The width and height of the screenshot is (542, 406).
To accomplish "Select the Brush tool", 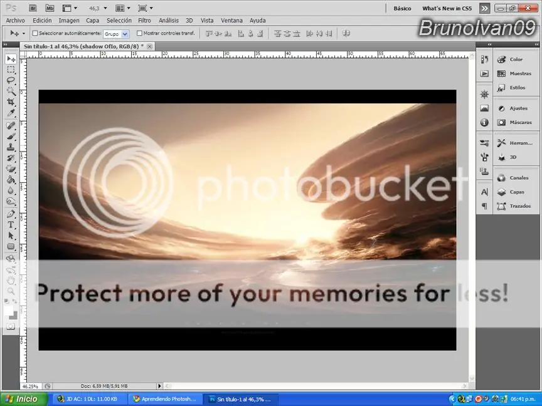I will [x=11, y=137].
